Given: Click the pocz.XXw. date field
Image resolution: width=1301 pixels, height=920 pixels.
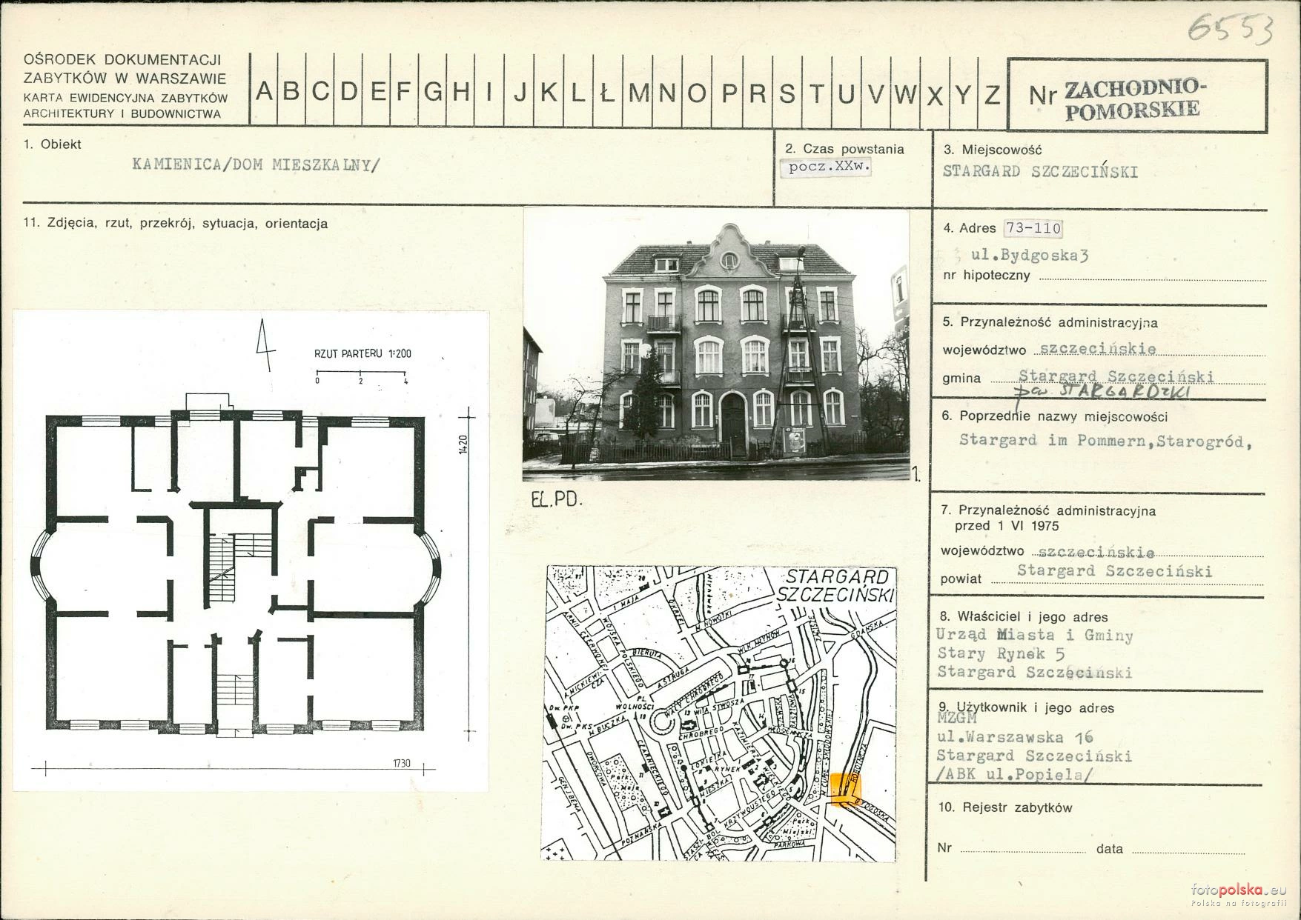Looking at the screenshot, I should tap(828, 167).
